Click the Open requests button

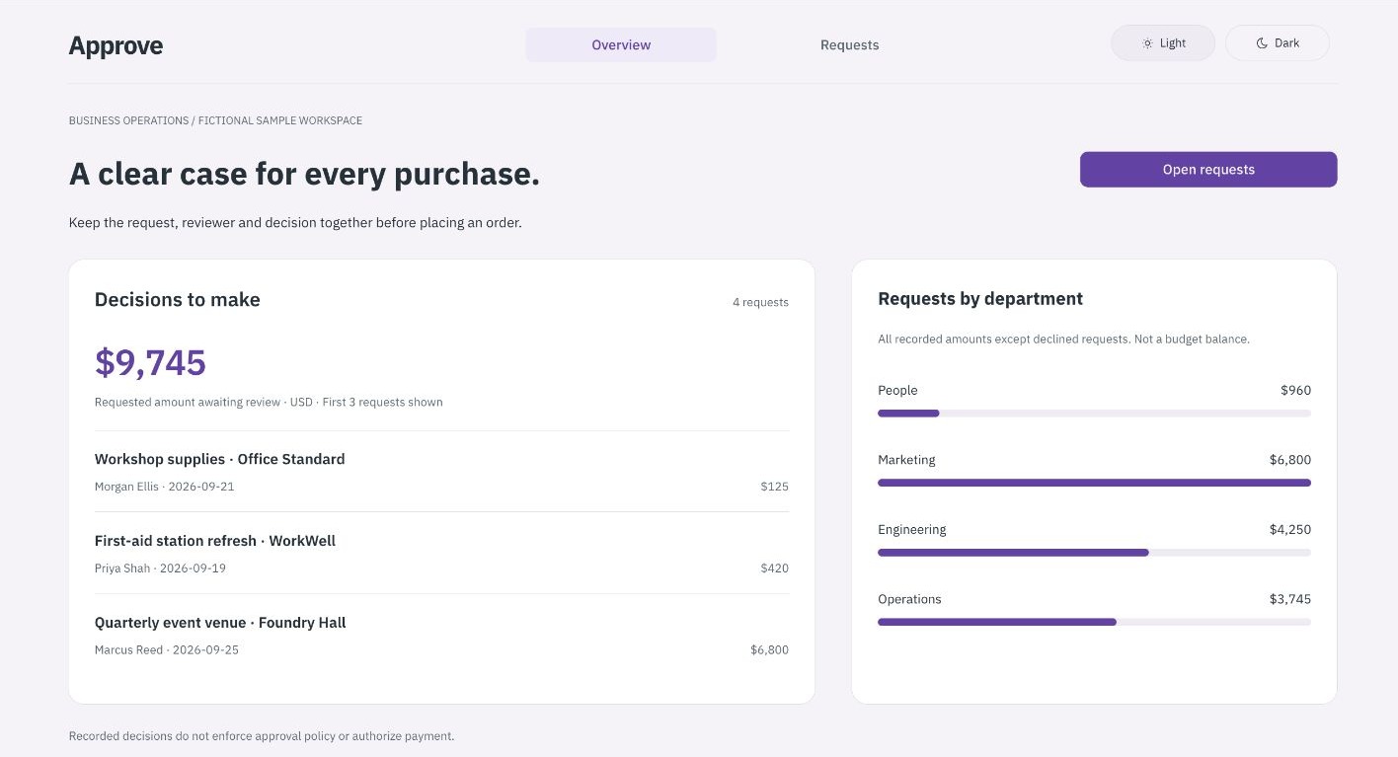1208,170
